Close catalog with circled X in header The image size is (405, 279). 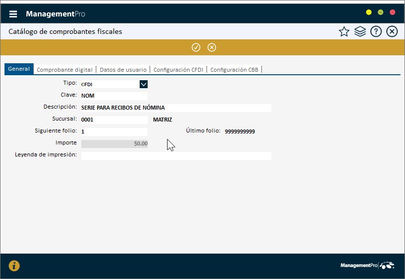pyautogui.click(x=392, y=31)
